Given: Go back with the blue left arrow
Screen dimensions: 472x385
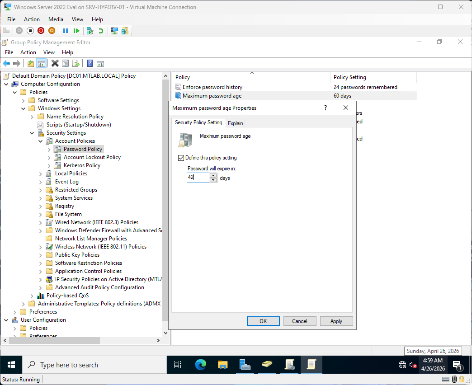Looking at the screenshot, I should coord(6,63).
